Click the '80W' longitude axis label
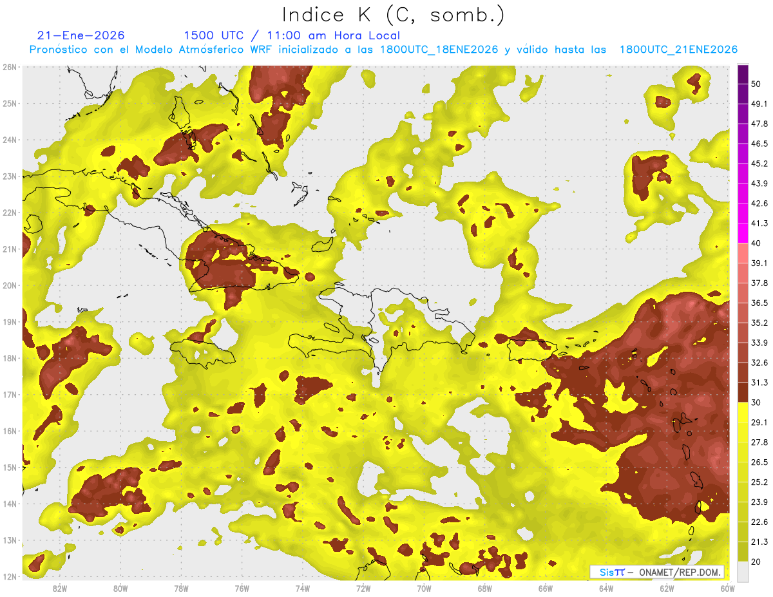 click(120, 588)
